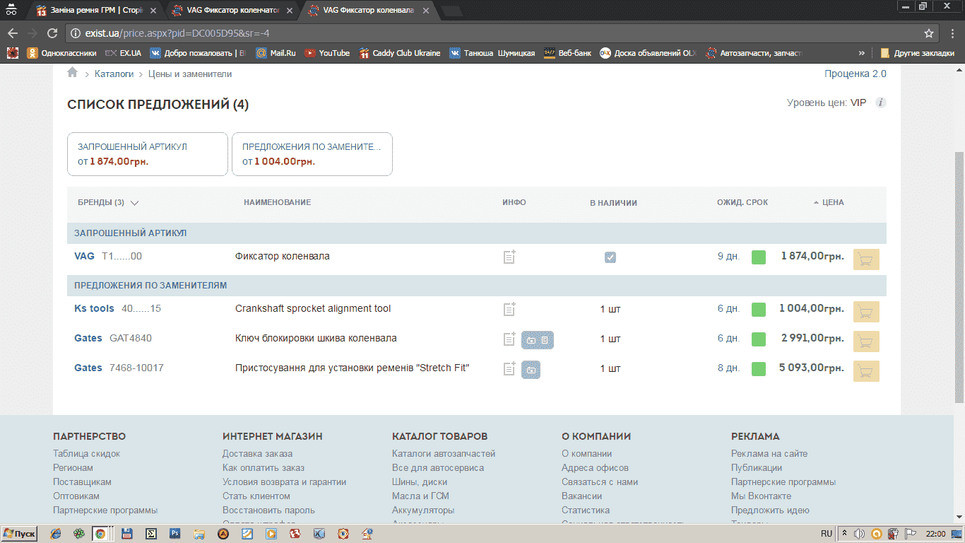The height and width of the screenshot is (543, 965).
Task: Show hidden tray icons arrow
Action: (x=844, y=534)
